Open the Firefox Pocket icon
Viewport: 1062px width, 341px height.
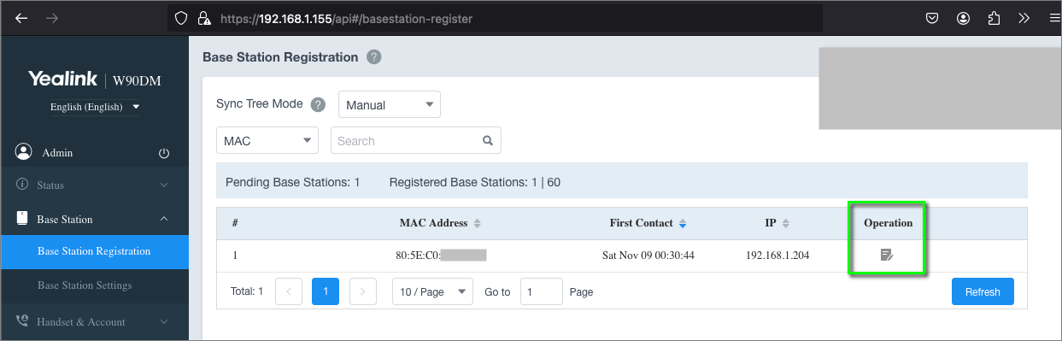[x=933, y=18]
